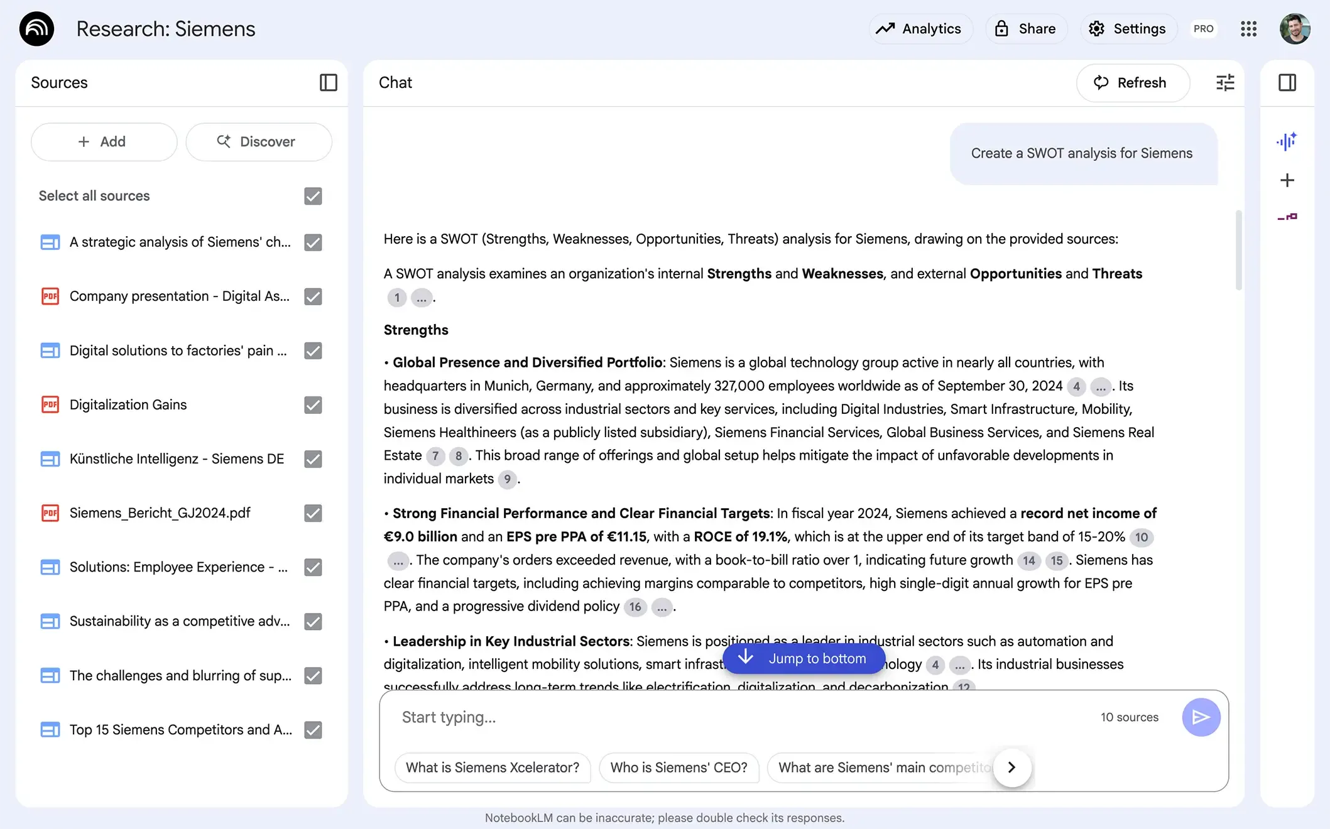Screen dimensions: 1330x829
Task: Expand more suggested questions chevron
Action: point(1011,767)
